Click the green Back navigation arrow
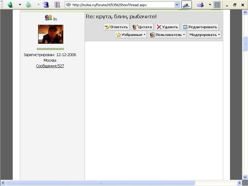 (10, 5)
